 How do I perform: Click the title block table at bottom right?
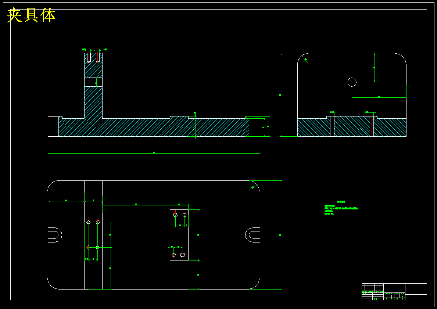pos(394,292)
